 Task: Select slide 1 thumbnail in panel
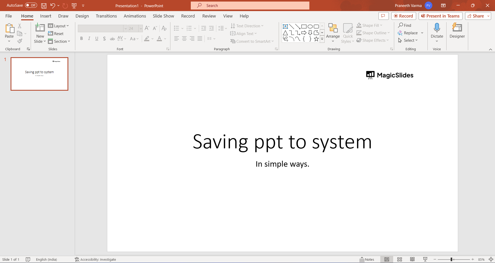click(39, 74)
